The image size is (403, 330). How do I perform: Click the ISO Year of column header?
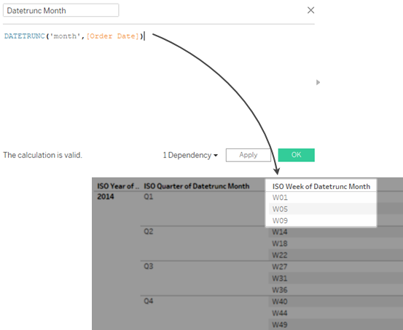pos(118,186)
